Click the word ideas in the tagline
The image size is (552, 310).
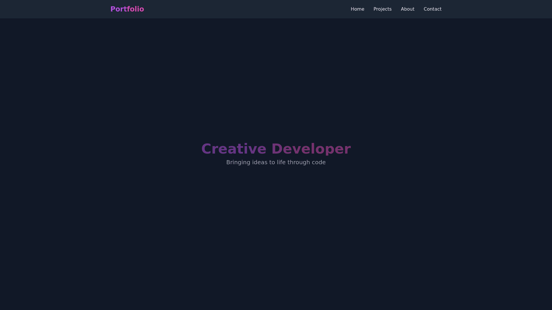click(260, 162)
